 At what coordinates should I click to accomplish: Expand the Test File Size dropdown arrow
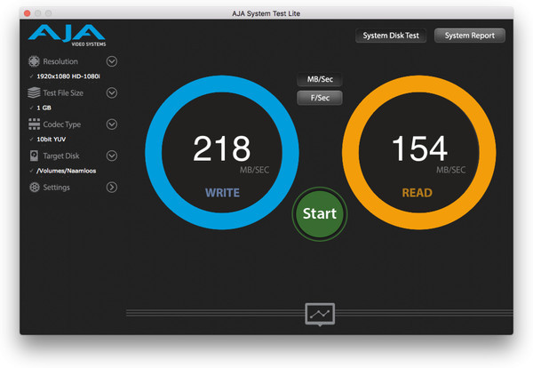(112, 92)
